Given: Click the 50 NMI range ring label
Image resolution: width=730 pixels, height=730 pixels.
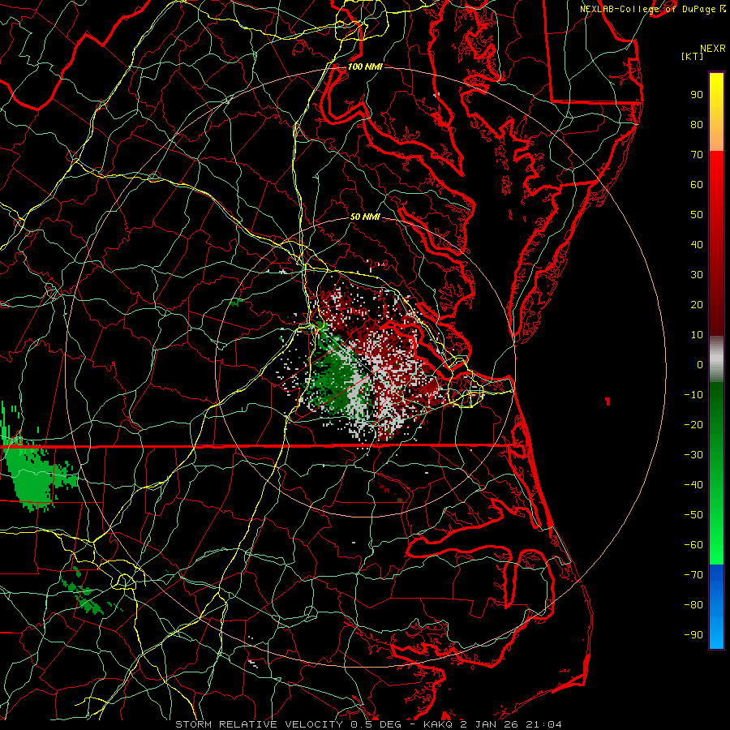Looking at the screenshot, I should pos(365,217).
